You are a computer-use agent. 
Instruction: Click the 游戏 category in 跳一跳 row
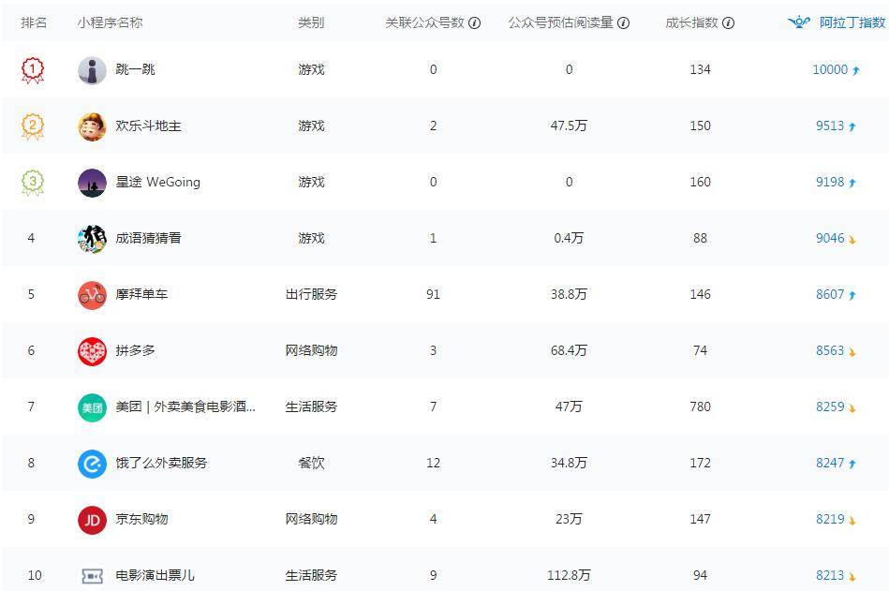[x=311, y=69]
